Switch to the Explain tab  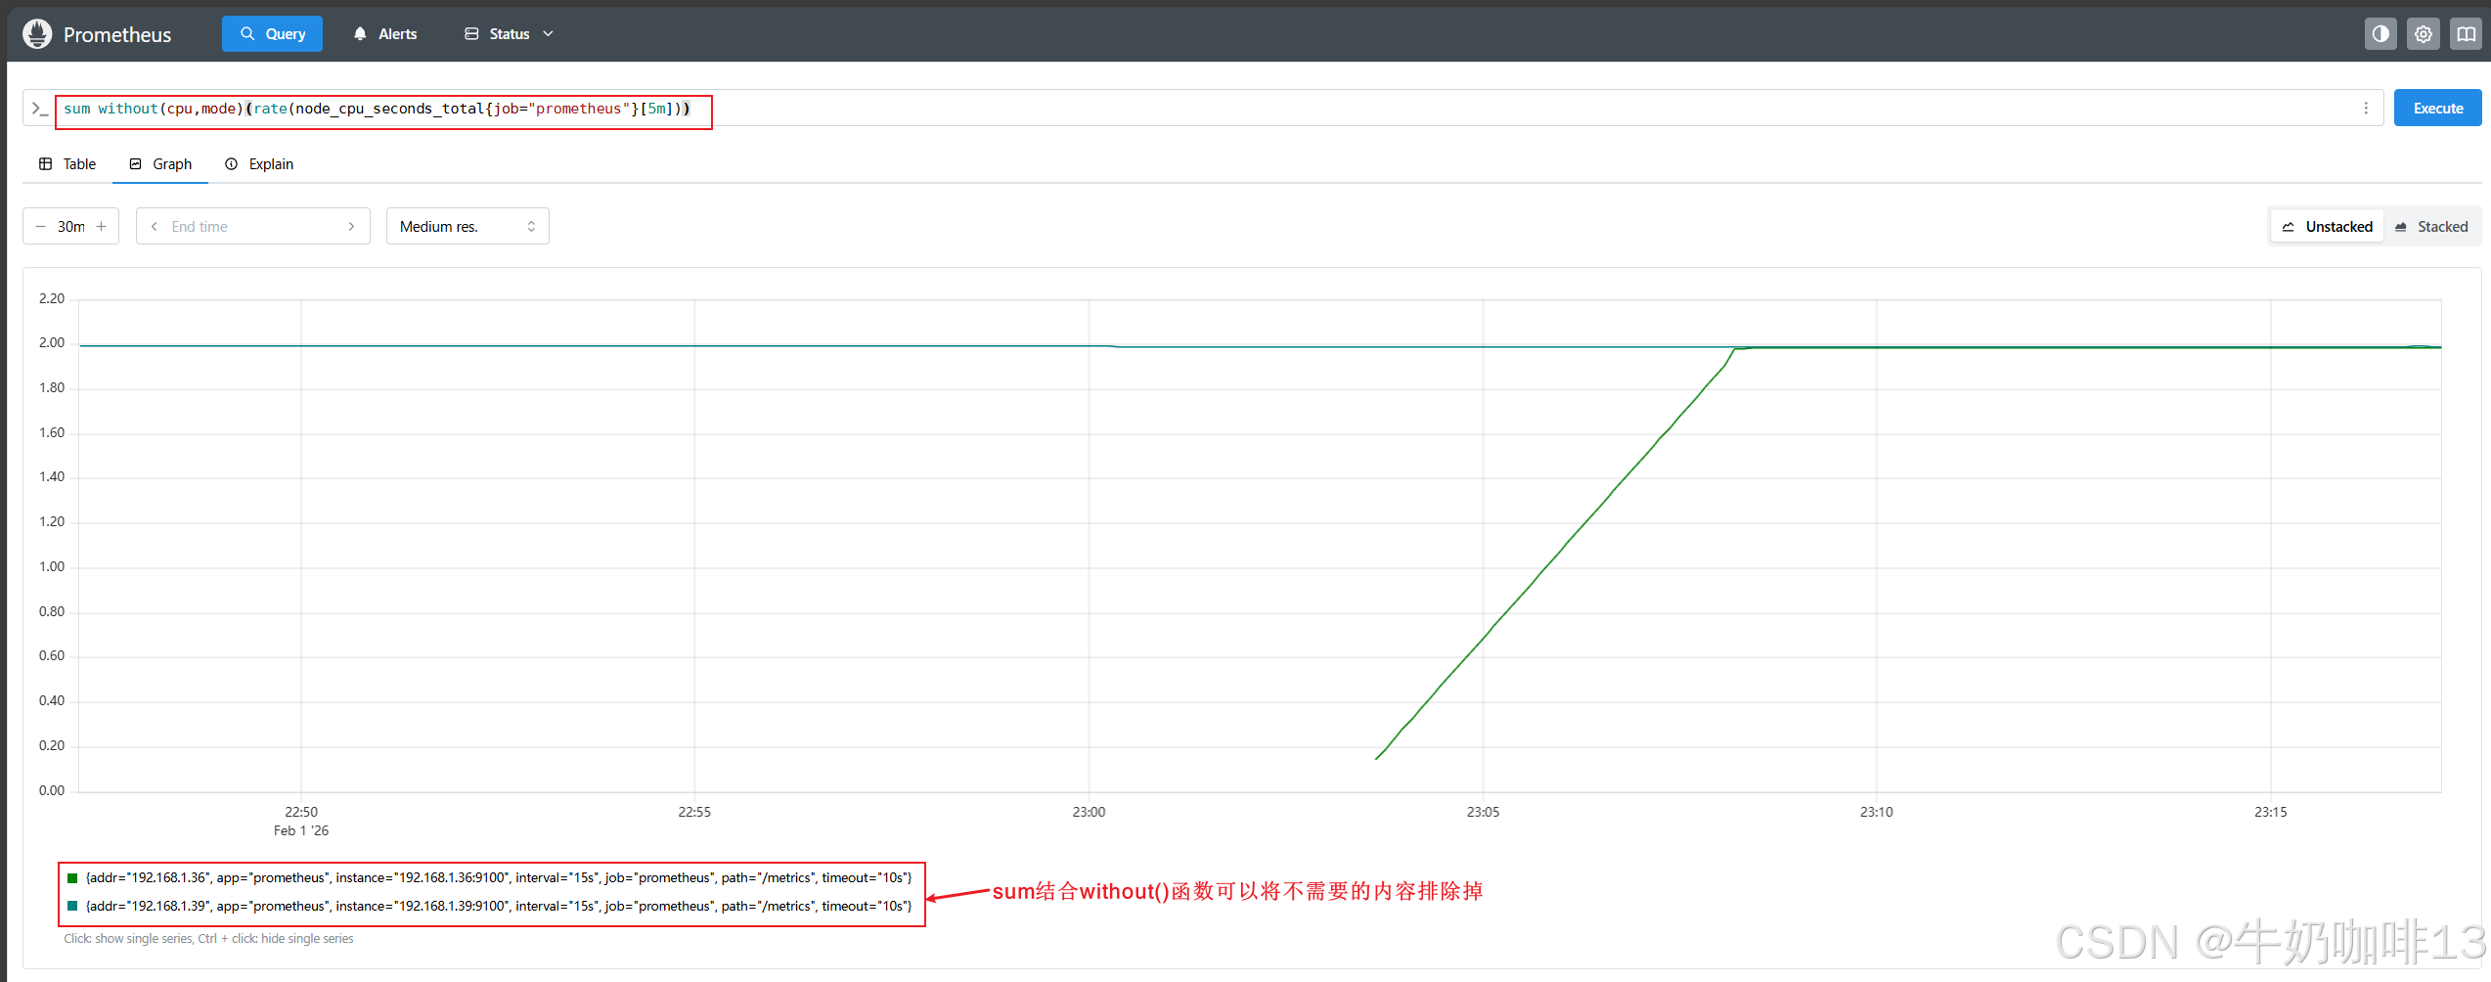click(259, 164)
